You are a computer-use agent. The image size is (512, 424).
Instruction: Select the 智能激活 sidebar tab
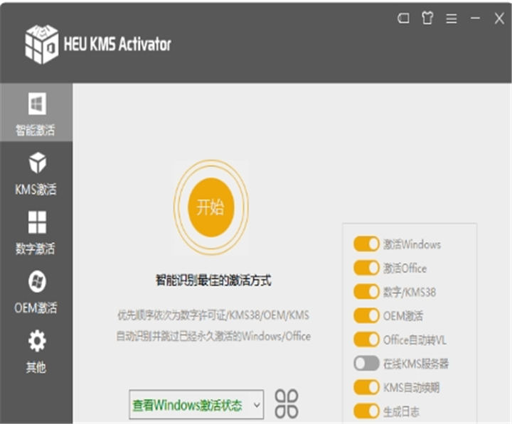click(x=36, y=113)
